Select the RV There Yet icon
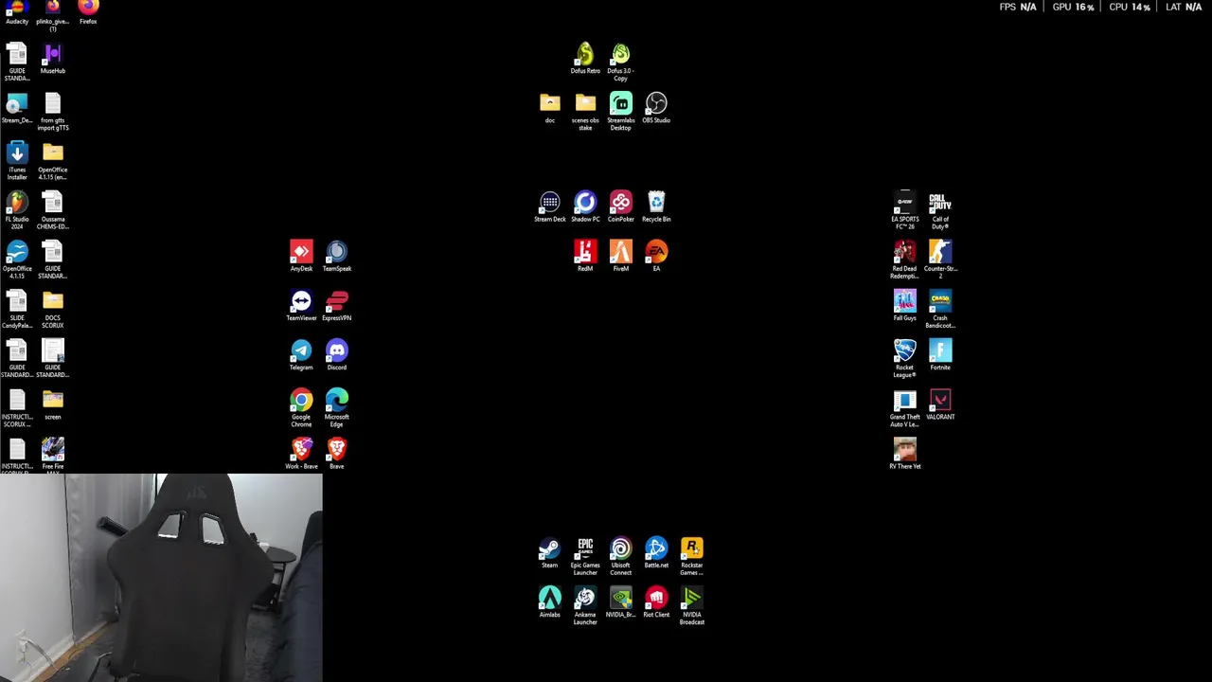 point(905,454)
